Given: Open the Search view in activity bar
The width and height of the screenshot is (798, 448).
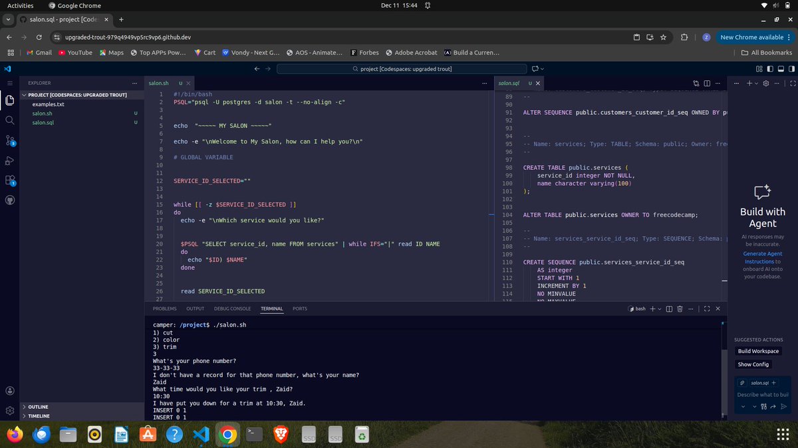Looking at the screenshot, I should pos(9,120).
